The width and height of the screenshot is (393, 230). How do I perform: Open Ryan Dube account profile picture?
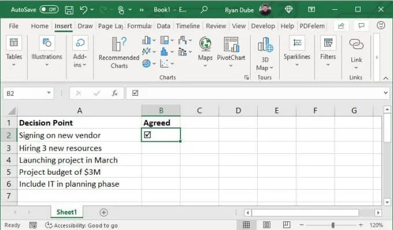[265, 10]
